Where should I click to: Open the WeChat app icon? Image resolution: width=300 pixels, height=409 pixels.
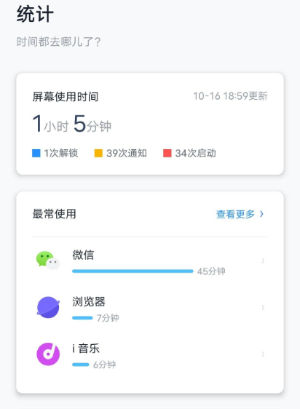(x=48, y=261)
